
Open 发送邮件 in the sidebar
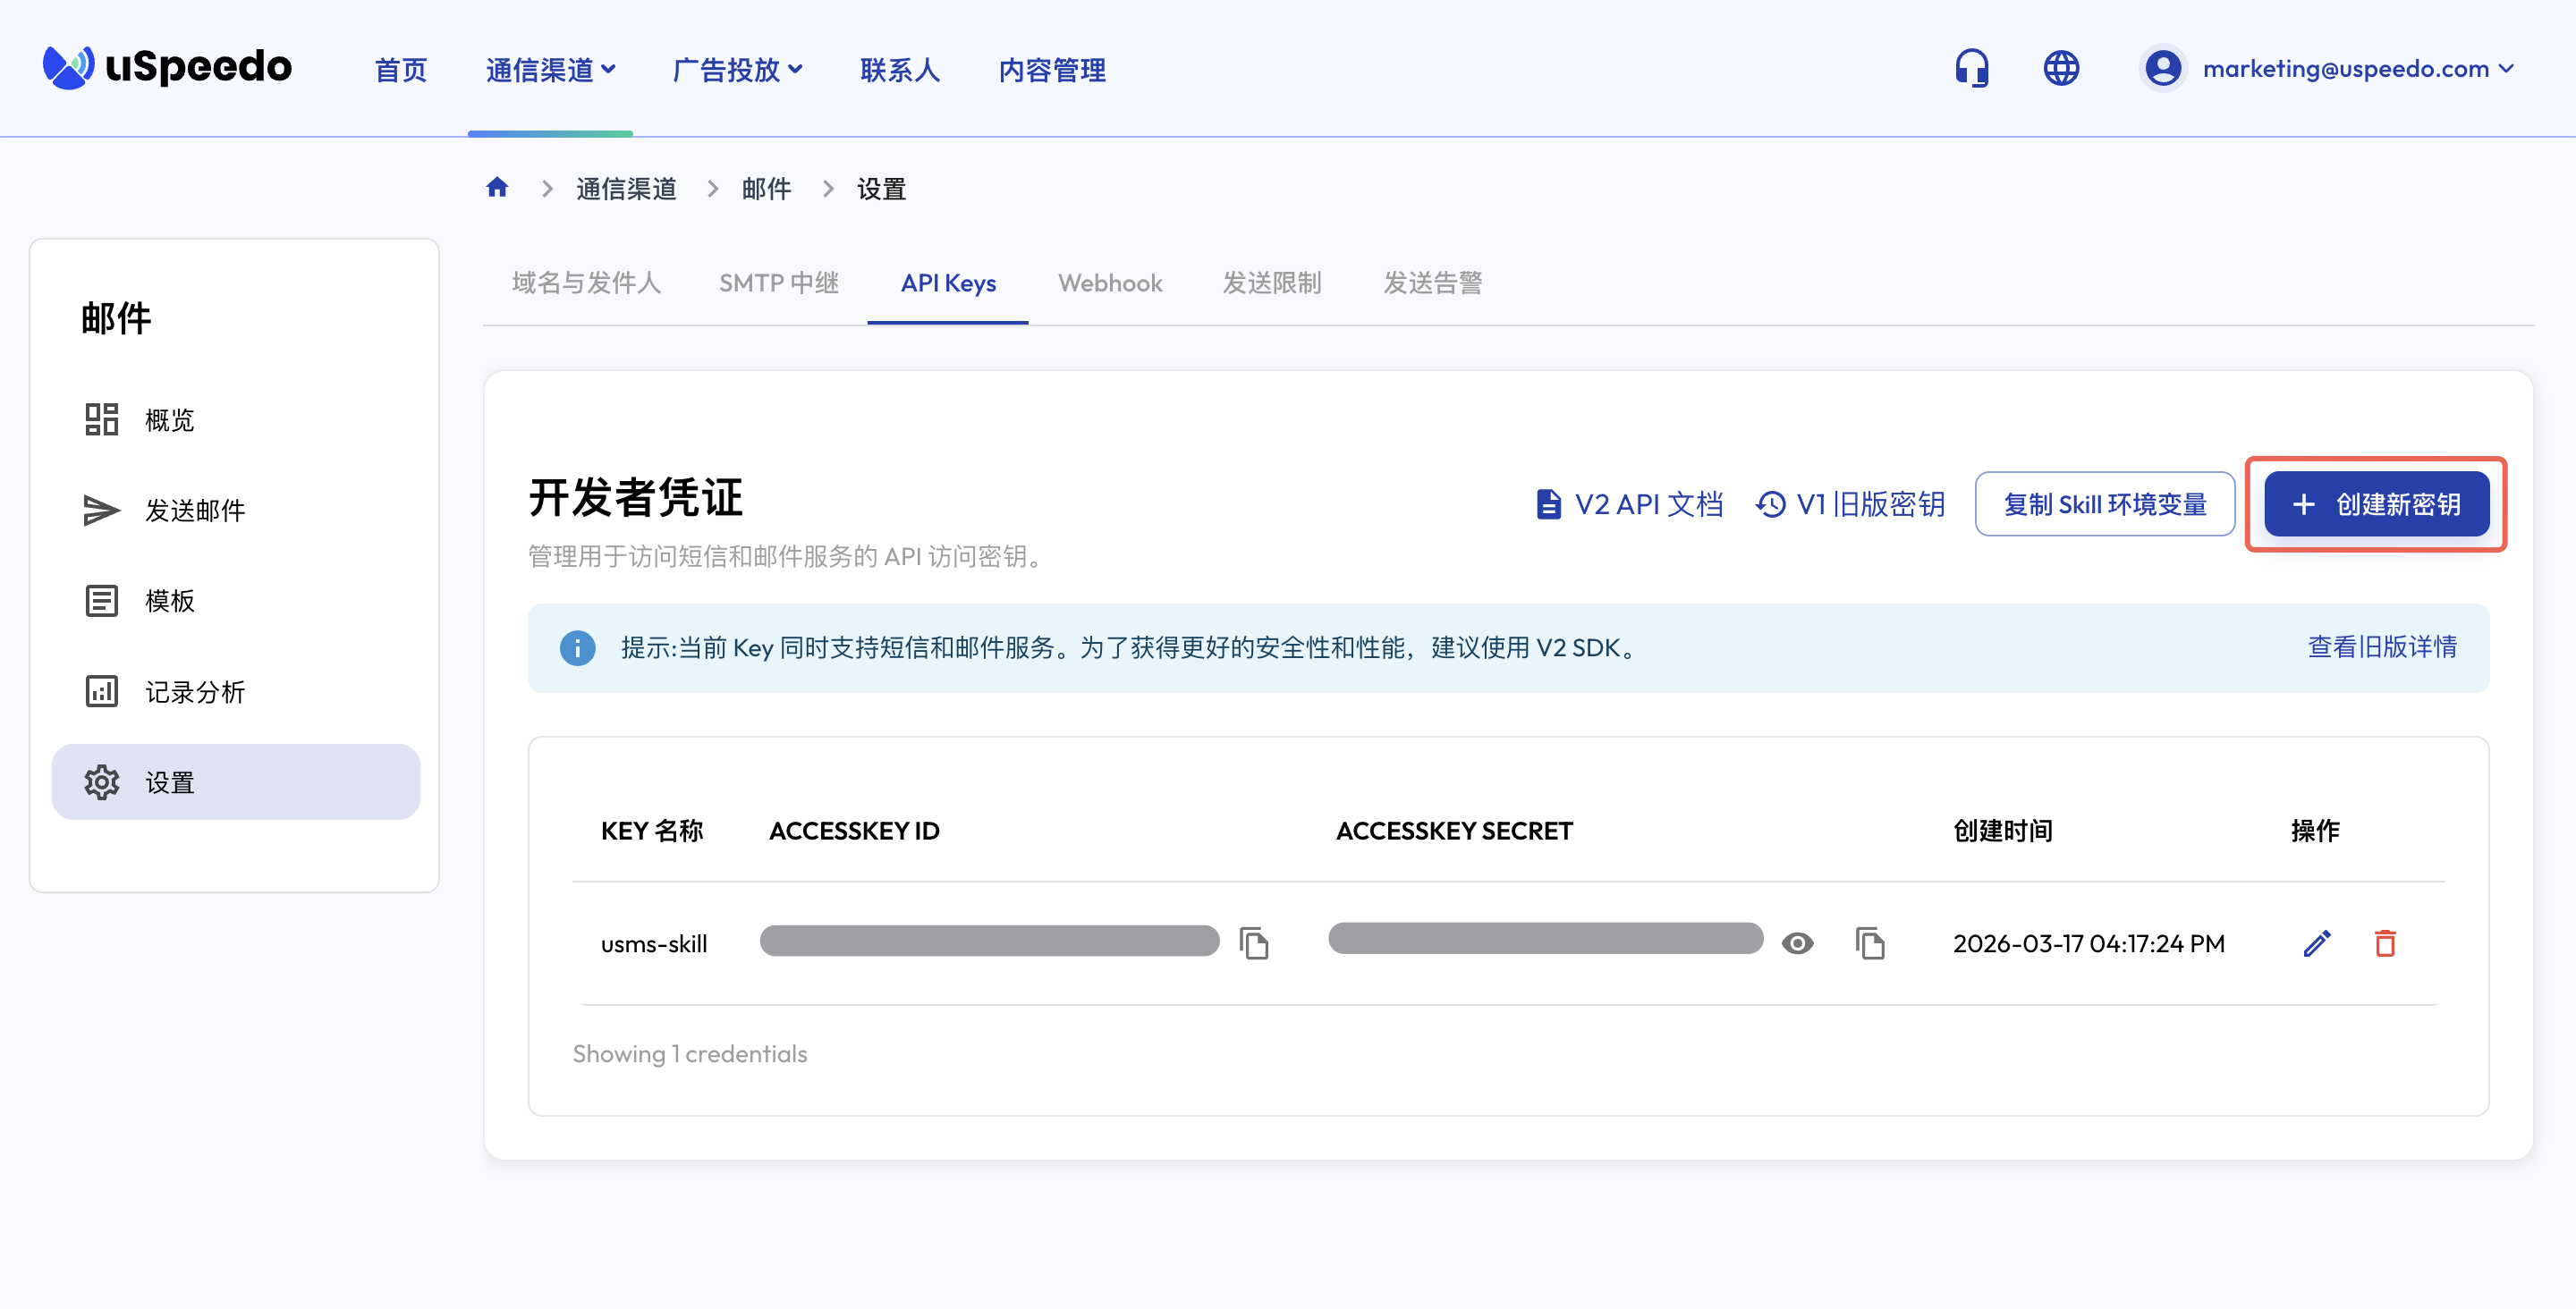pos(195,510)
